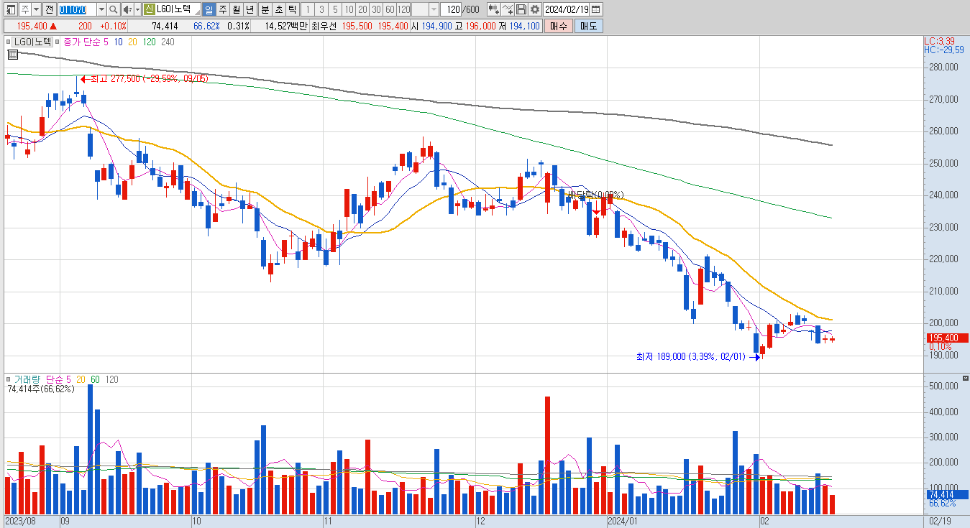Select 초 second chart period
Screen dimensions: 970x528
pos(279,9)
